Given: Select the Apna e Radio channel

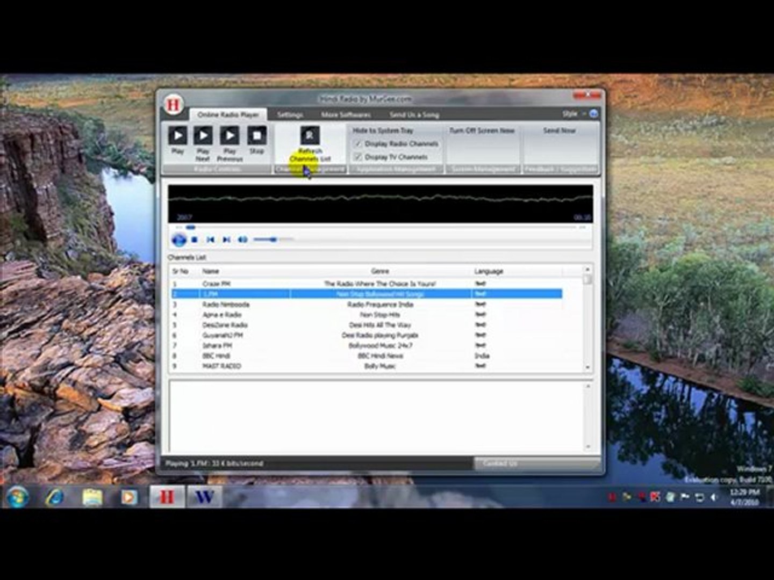Looking at the screenshot, I should [x=367, y=315].
